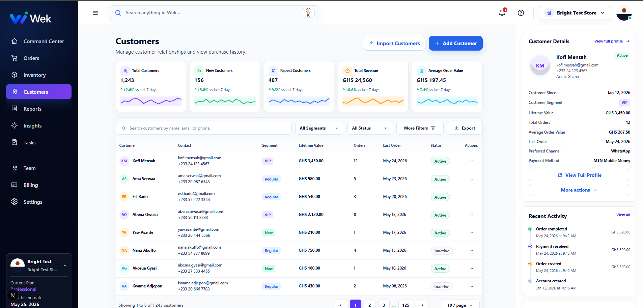Viewport: 643px width, 308px height.
Task: Follow the View all activity link
Action: pyautogui.click(x=623, y=215)
